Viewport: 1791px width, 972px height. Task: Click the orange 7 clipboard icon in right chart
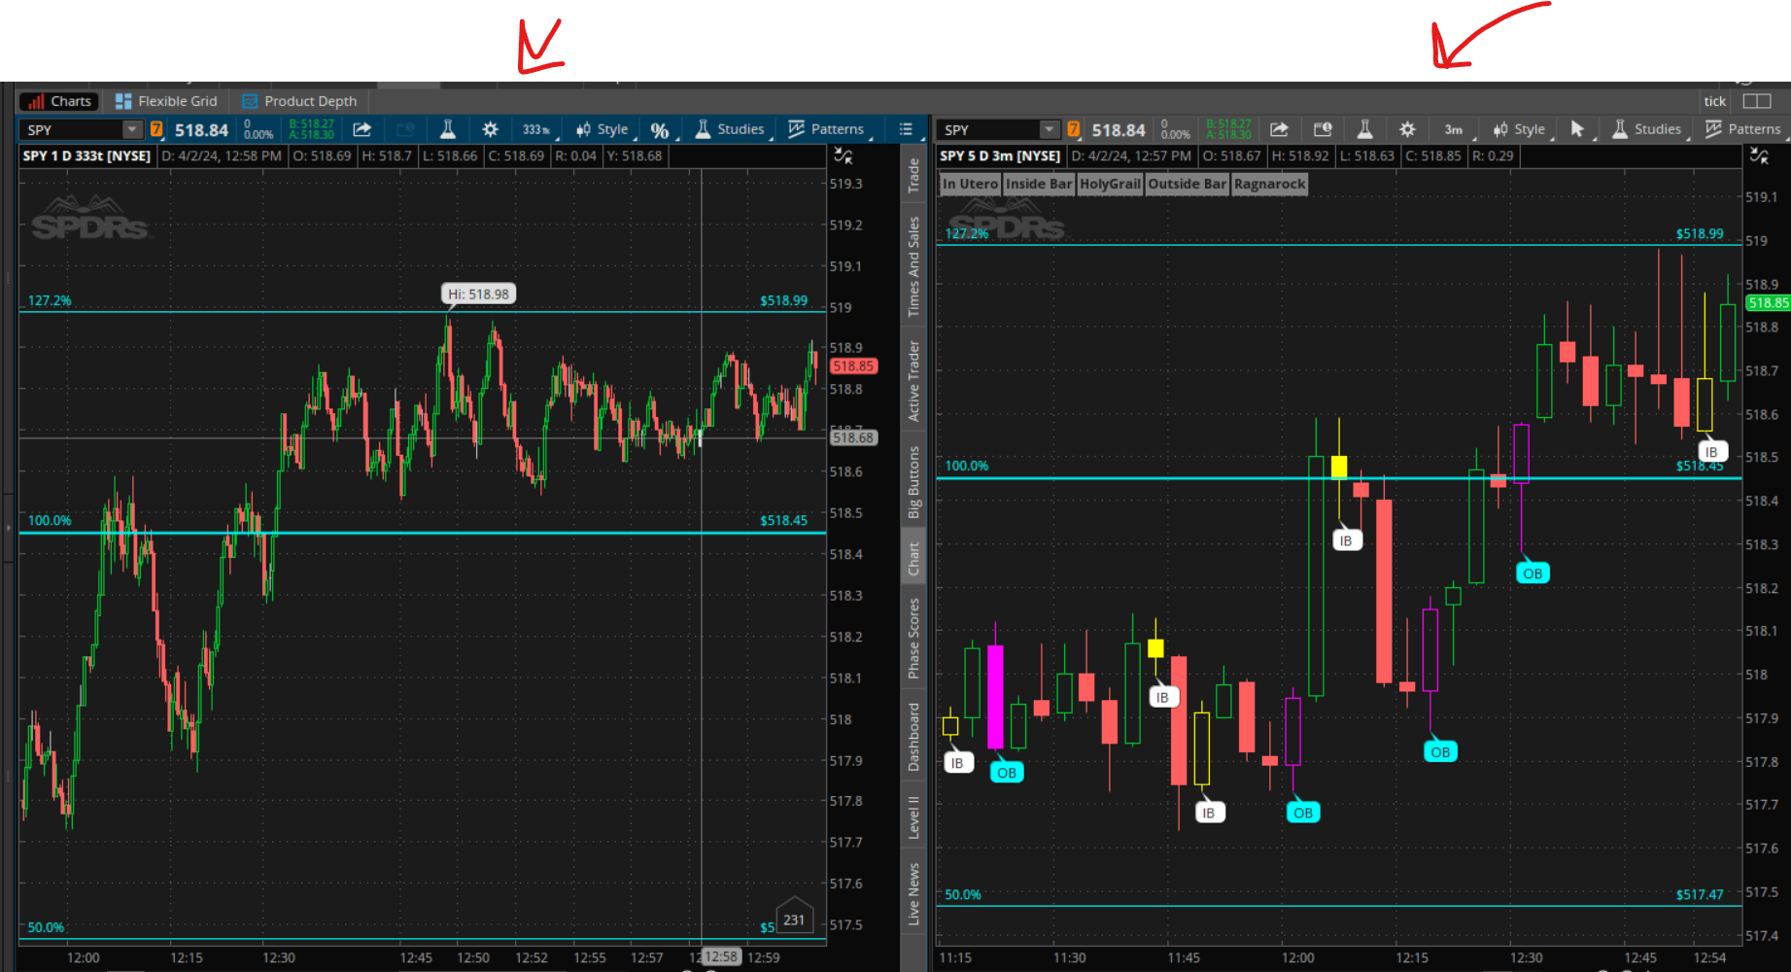point(1074,129)
